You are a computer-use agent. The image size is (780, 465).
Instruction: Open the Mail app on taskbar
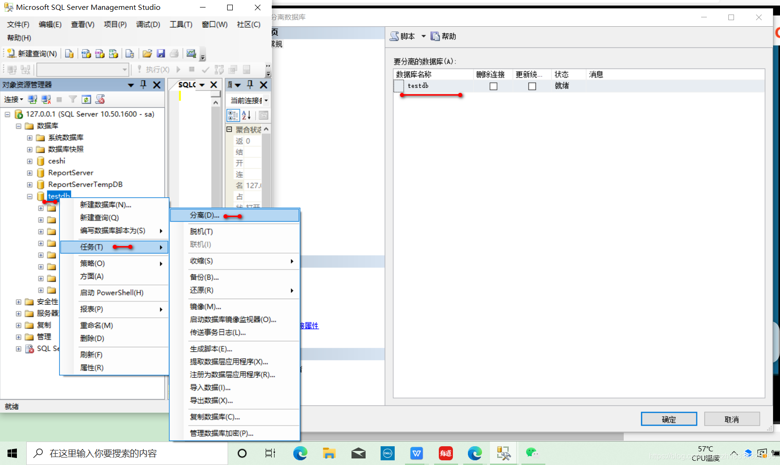(359, 453)
